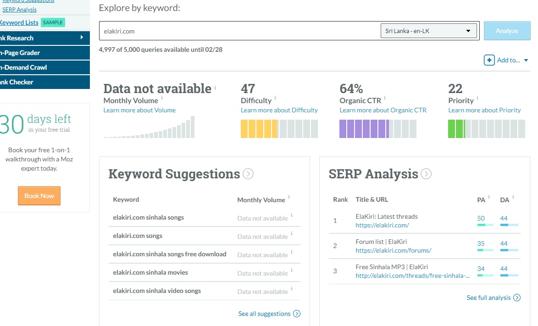
Task: Open the https://elakiri.com/ result URL
Action: tap(382, 226)
